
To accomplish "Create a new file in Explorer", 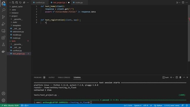I will point(13,2).
